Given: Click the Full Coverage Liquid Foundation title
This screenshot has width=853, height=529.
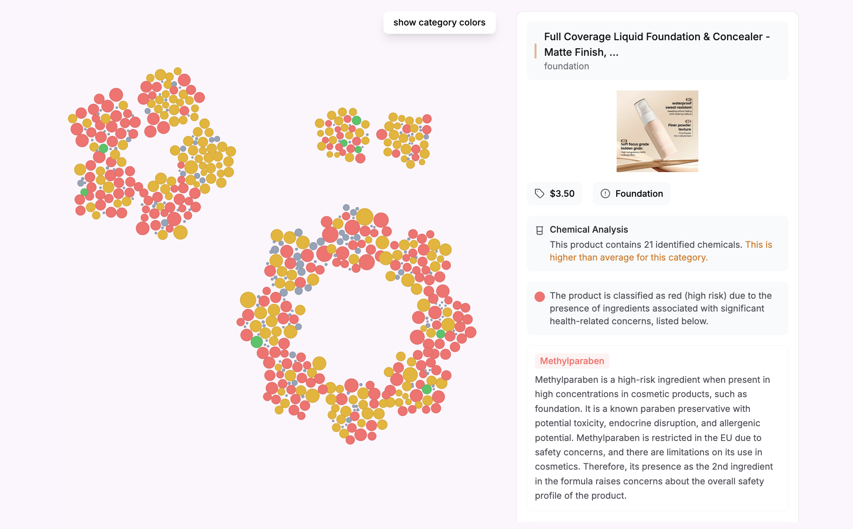Looking at the screenshot, I should (x=657, y=44).
